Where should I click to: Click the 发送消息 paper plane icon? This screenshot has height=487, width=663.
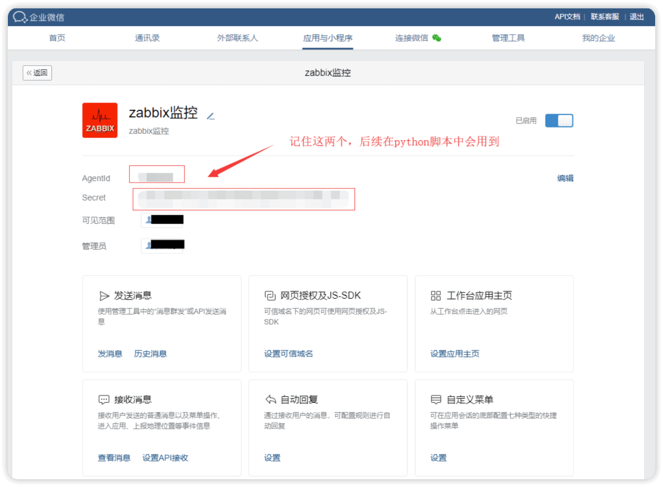[x=104, y=296]
